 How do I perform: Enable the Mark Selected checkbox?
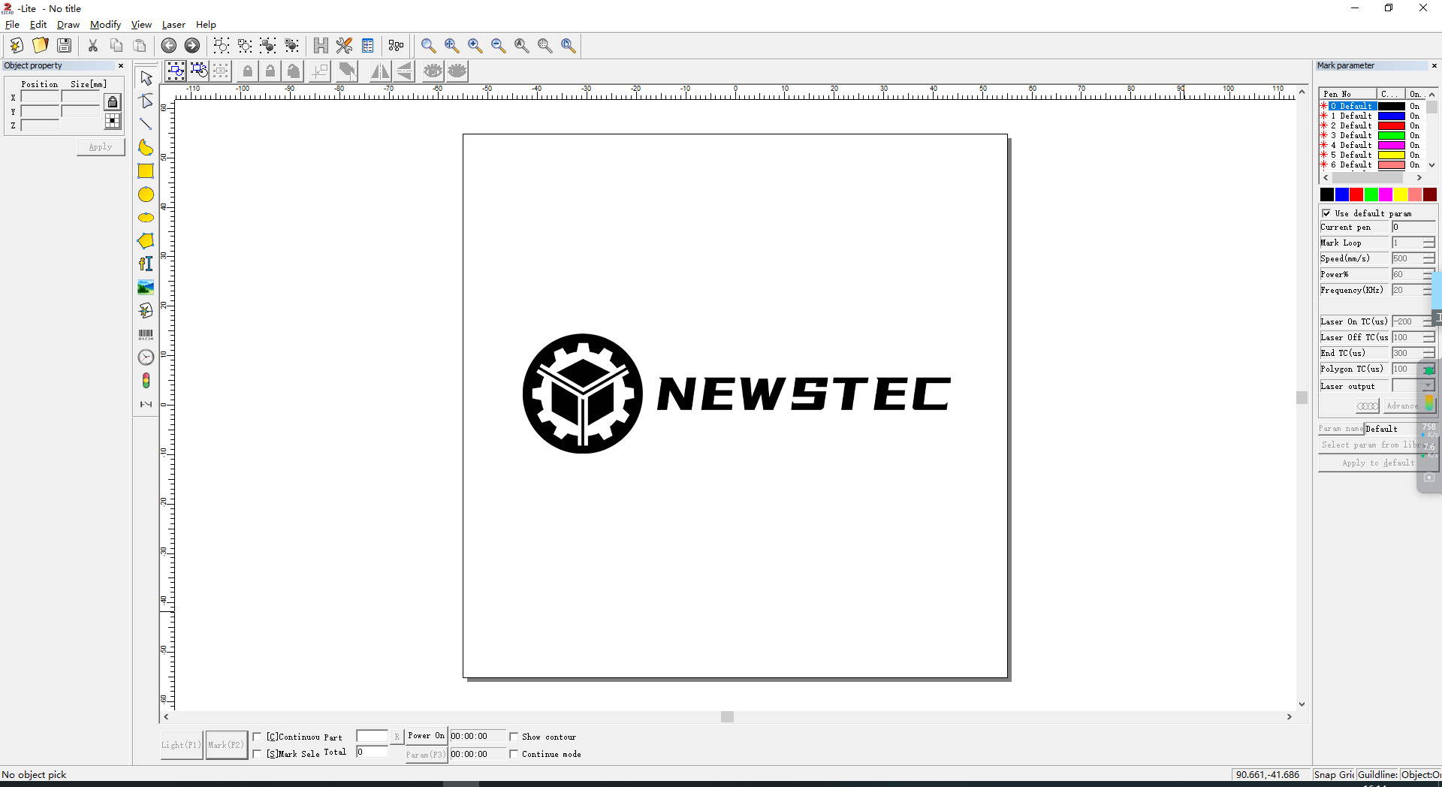coord(258,754)
